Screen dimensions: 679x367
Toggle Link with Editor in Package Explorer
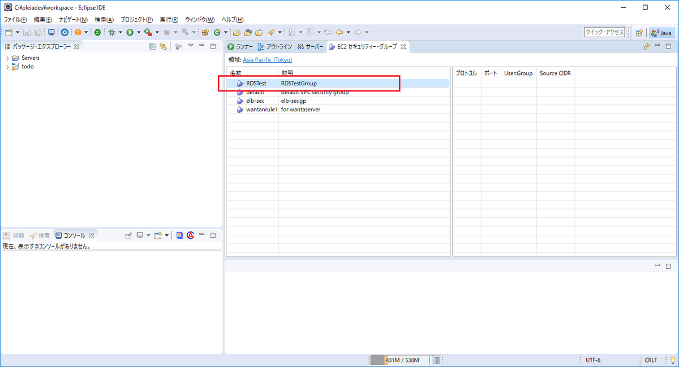pos(163,46)
